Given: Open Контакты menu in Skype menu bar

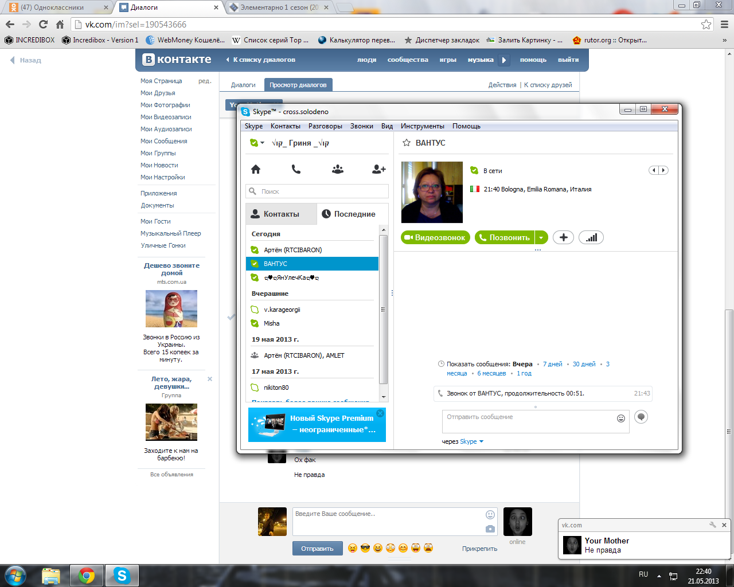Looking at the screenshot, I should click(285, 126).
